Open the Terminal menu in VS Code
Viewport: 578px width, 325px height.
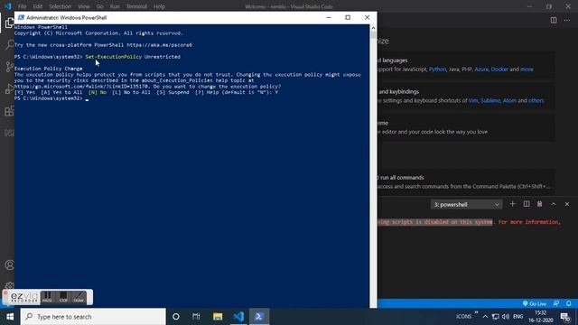(x=136, y=6)
